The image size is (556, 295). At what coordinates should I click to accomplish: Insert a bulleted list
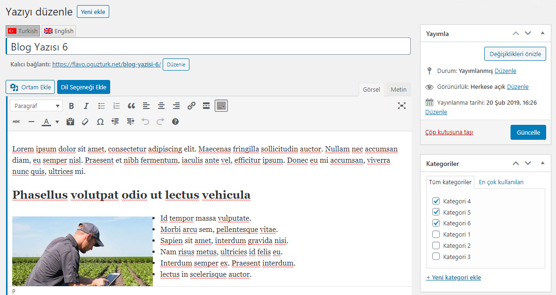pos(101,106)
